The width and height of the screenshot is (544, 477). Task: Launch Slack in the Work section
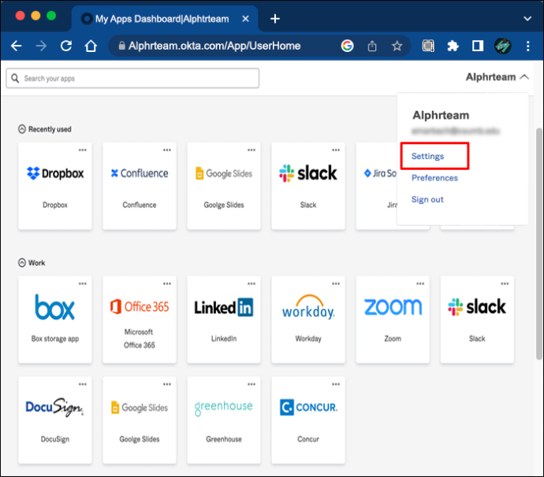[477, 320]
